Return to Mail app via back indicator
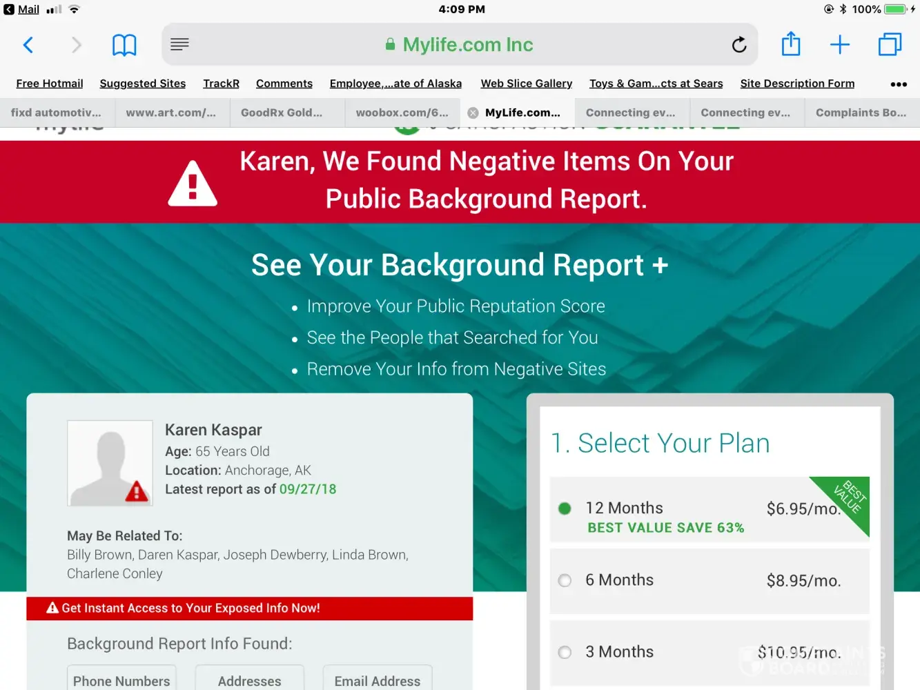The height and width of the screenshot is (690, 920). 21,9
